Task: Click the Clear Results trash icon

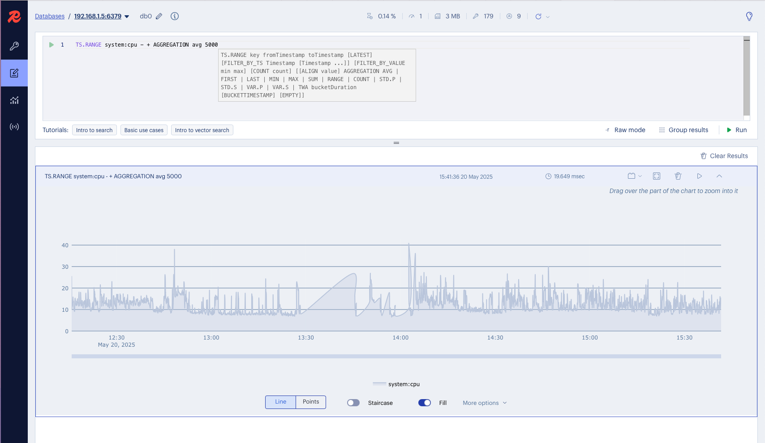Action: (x=704, y=156)
